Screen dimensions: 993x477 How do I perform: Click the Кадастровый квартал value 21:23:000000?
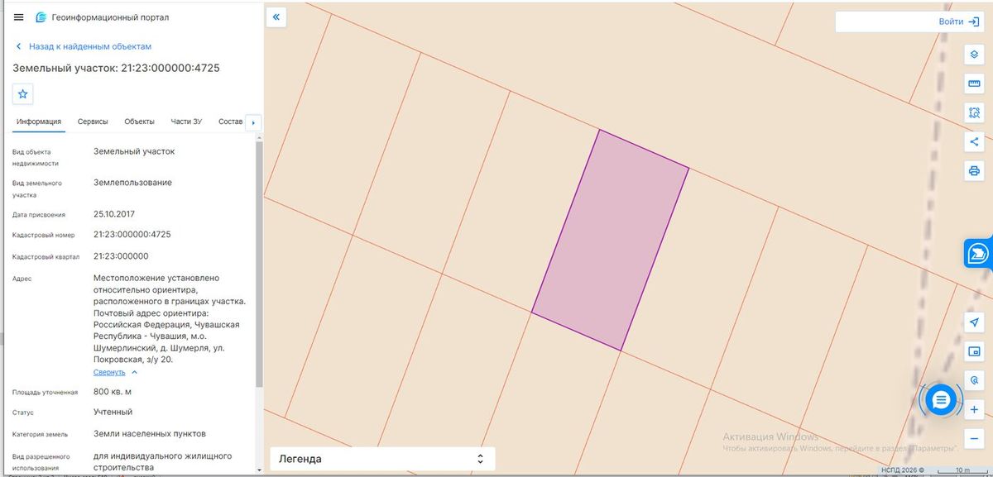click(x=121, y=256)
